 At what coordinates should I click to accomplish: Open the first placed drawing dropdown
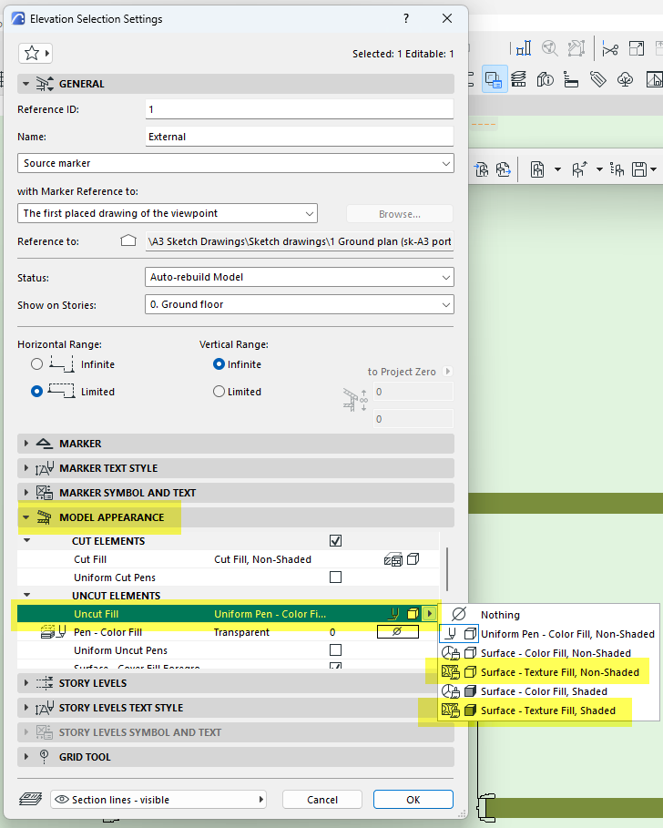(x=168, y=213)
